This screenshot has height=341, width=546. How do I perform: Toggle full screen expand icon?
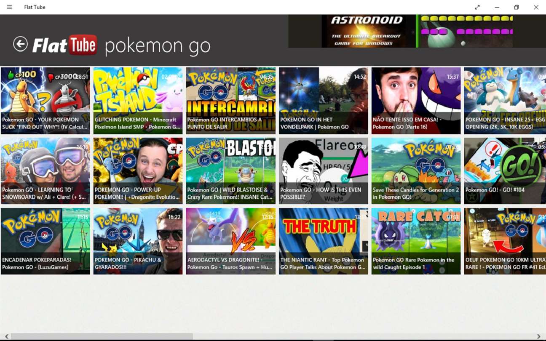click(x=477, y=7)
